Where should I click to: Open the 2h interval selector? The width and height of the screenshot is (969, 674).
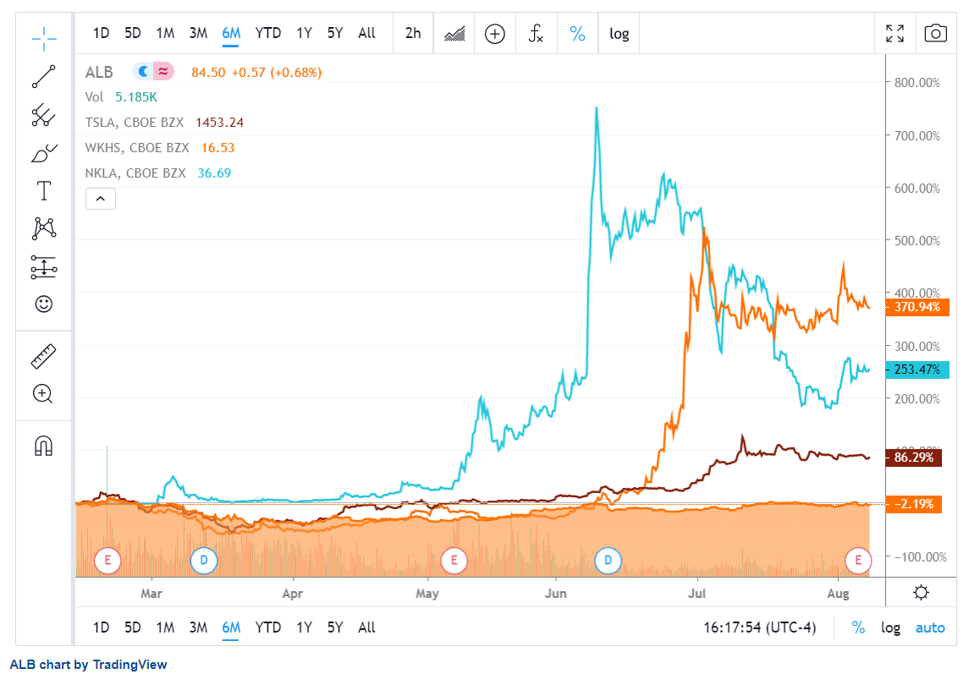(x=412, y=33)
